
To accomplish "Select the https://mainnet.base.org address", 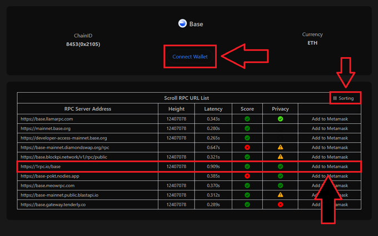I will click(x=46, y=128).
